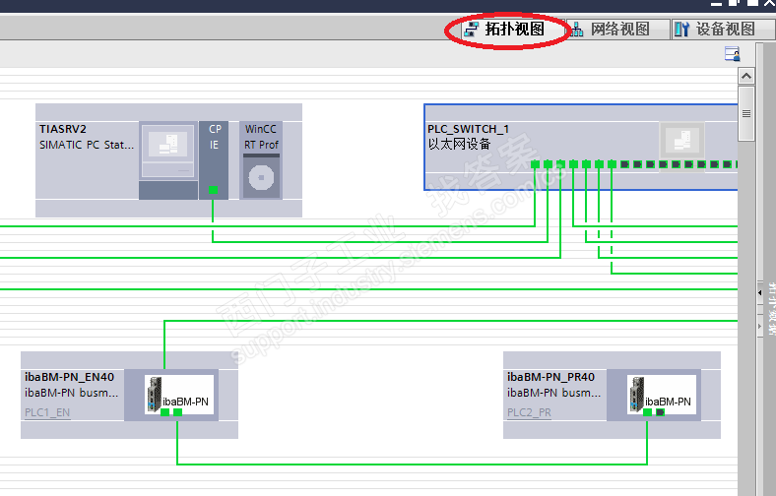
Task: Select the ibaBM-PN_PR40 device image
Action: [661, 395]
